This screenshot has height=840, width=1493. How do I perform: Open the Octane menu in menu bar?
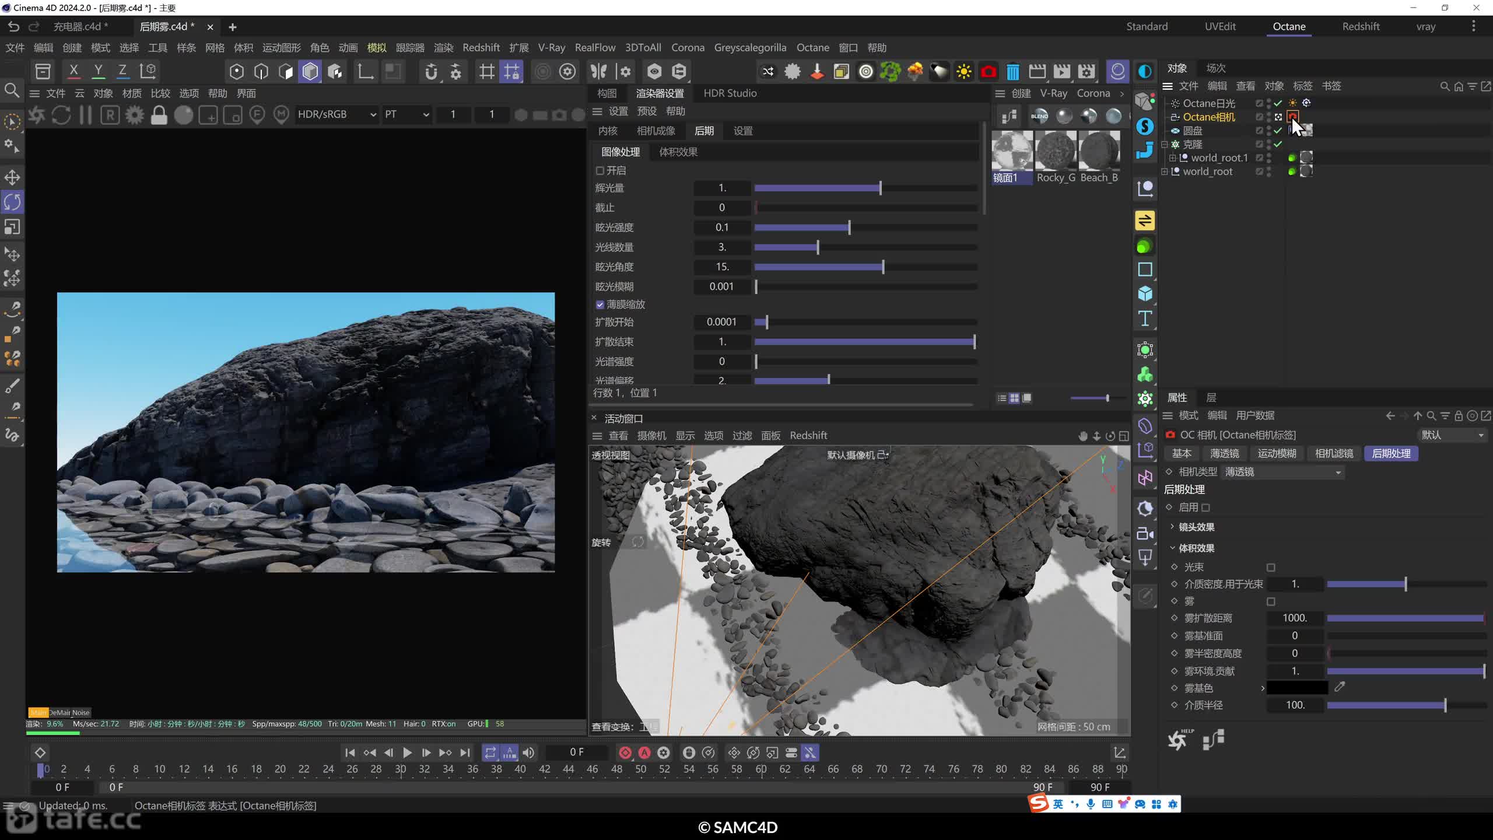click(812, 48)
